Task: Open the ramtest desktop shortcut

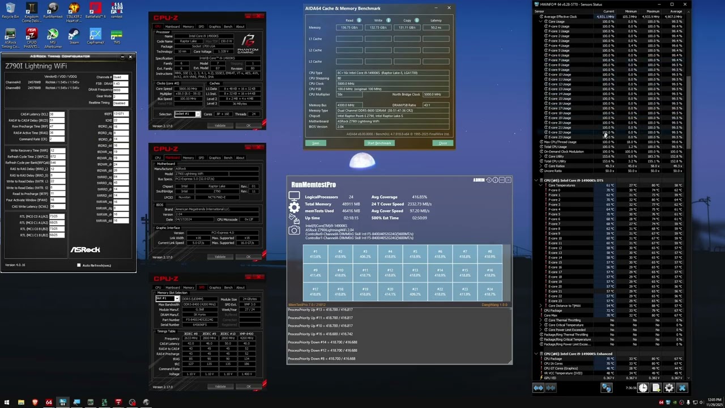Action: (x=117, y=11)
